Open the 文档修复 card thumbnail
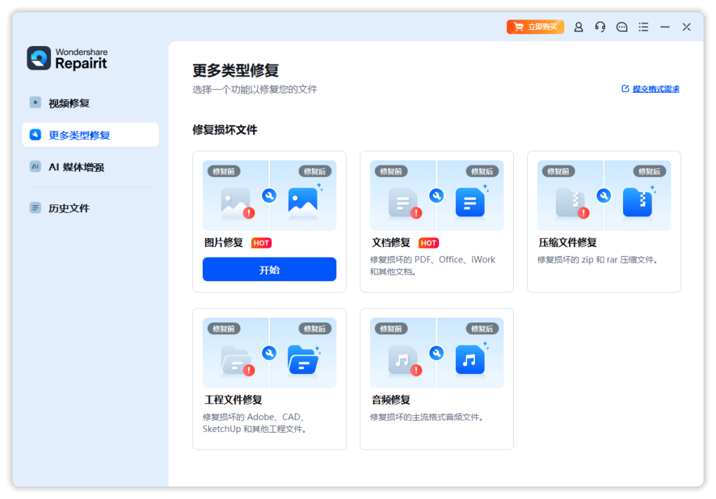This screenshot has height=499, width=716. pos(436,195)
